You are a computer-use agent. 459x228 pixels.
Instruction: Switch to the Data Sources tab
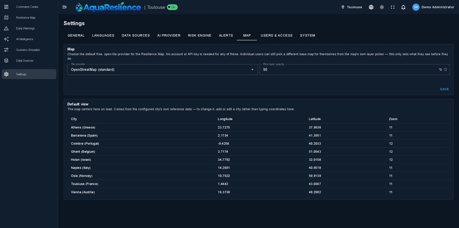tap(136, 35)
